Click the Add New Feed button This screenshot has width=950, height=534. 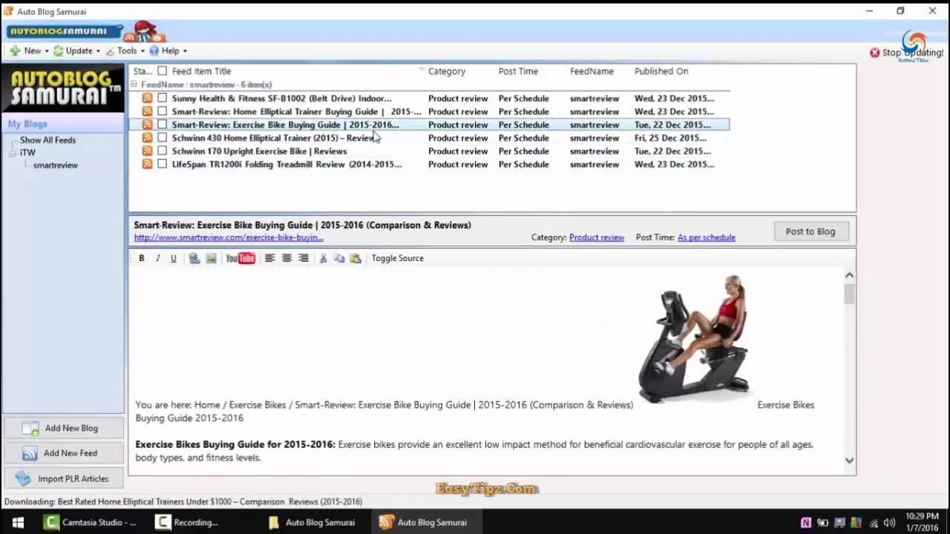point(62,453)
